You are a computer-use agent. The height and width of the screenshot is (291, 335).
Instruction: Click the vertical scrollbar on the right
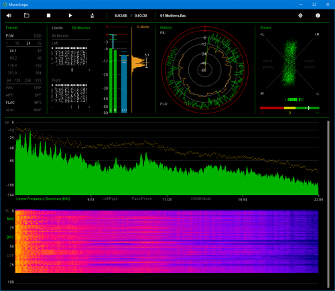pyautogui.click(x=328, y=204)
